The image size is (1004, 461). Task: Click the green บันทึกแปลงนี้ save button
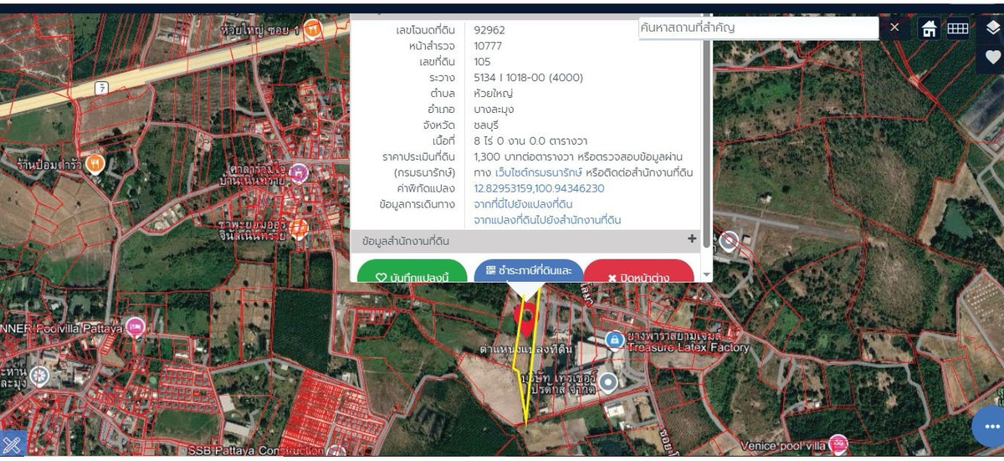pos(412,274)
